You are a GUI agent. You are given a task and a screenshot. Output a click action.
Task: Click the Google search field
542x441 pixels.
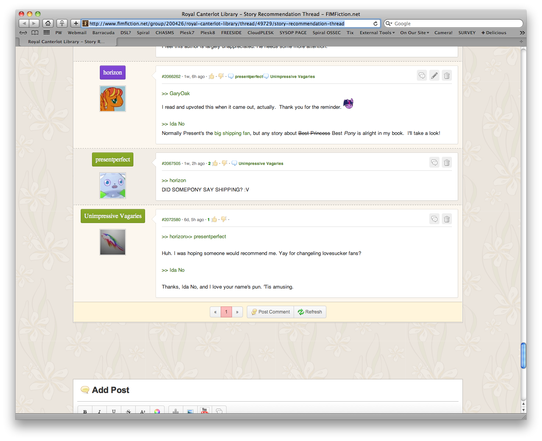pyautogui.click(x=456, y=23)
